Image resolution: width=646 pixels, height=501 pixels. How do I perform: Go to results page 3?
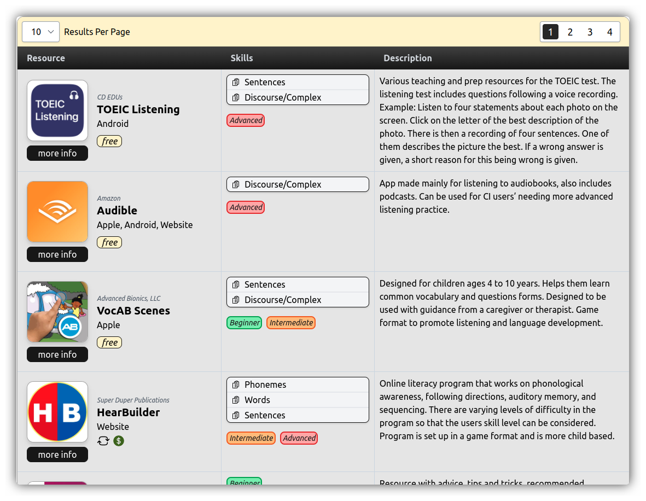590,32
